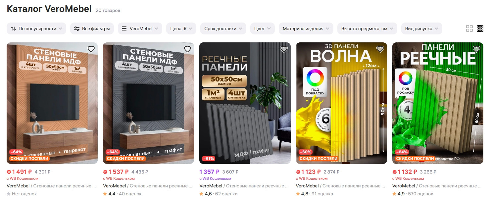The width and height of the screenshot is (488, 198).
Task: Open the Вид рисунка filter
Action: (422, 28)
